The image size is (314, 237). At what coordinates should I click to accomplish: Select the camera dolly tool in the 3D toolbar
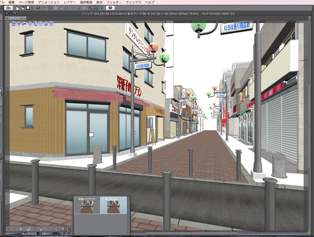click(24, 23)
